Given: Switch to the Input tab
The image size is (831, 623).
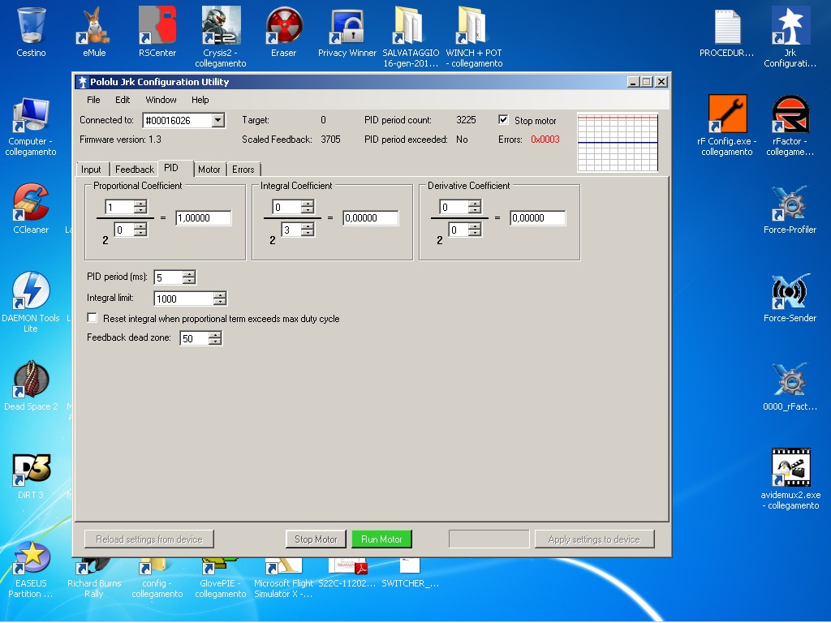Looking at the screenshot, I should click(x=91, y=169).
